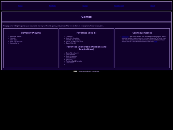173x130 pixels.
Task: Click the 'This page is for listing' intro paragraph
Action: coord(53,26)
